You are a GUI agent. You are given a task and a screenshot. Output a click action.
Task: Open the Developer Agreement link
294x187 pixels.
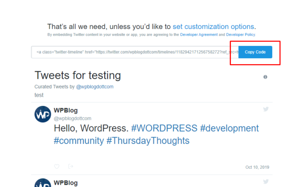coord(199,35)
